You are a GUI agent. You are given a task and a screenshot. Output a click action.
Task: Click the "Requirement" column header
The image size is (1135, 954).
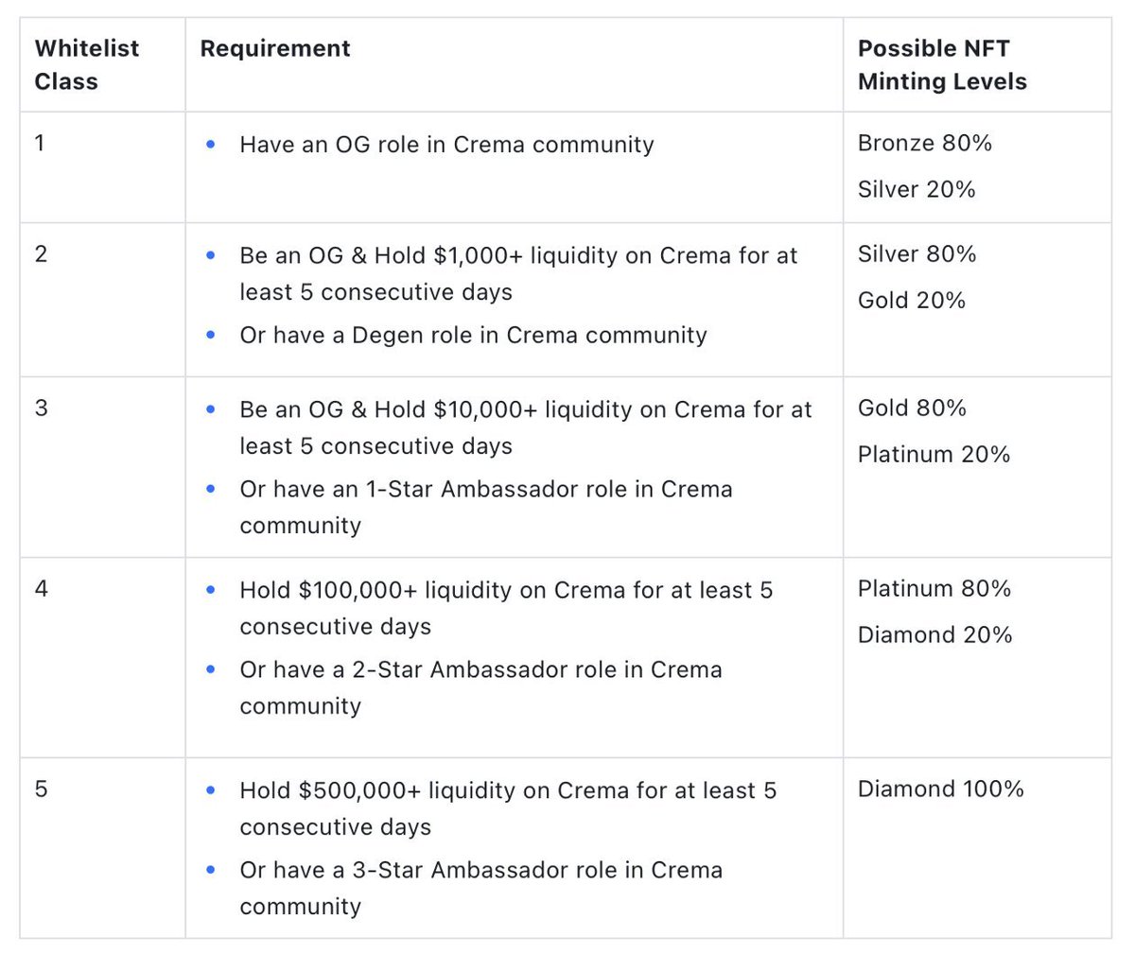coord(275,48)
